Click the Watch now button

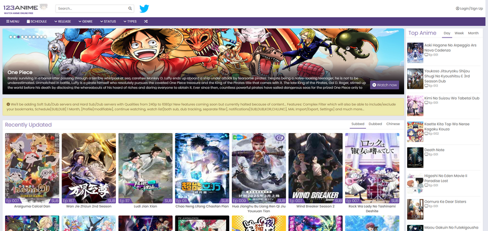(x=384, y=85)
